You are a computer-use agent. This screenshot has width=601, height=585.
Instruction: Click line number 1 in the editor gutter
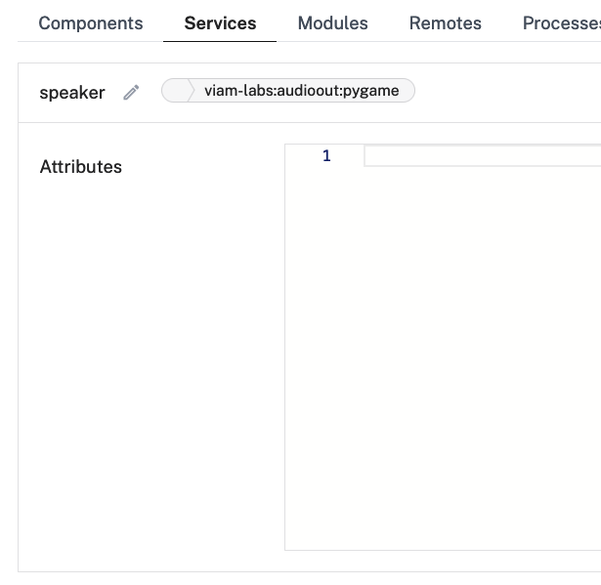click(x=326, y=156)
